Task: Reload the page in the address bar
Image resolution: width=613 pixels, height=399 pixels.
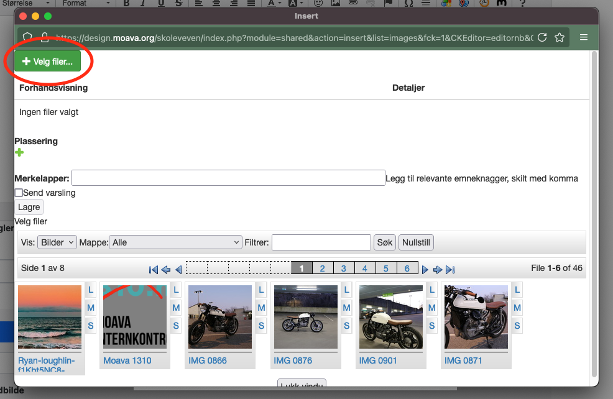Action: click(542, 37)
